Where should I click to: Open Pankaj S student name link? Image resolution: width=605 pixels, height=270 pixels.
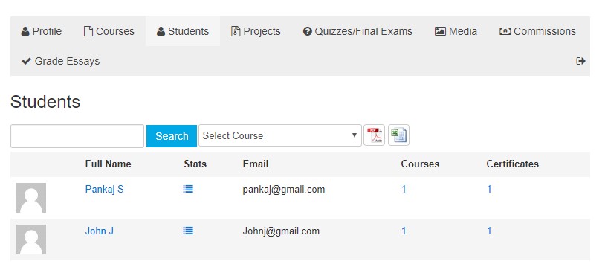tap(105, 189)
